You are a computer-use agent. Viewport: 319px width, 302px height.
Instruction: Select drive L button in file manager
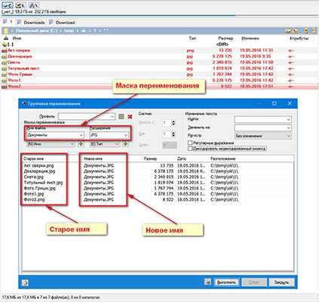click(20, 5)
